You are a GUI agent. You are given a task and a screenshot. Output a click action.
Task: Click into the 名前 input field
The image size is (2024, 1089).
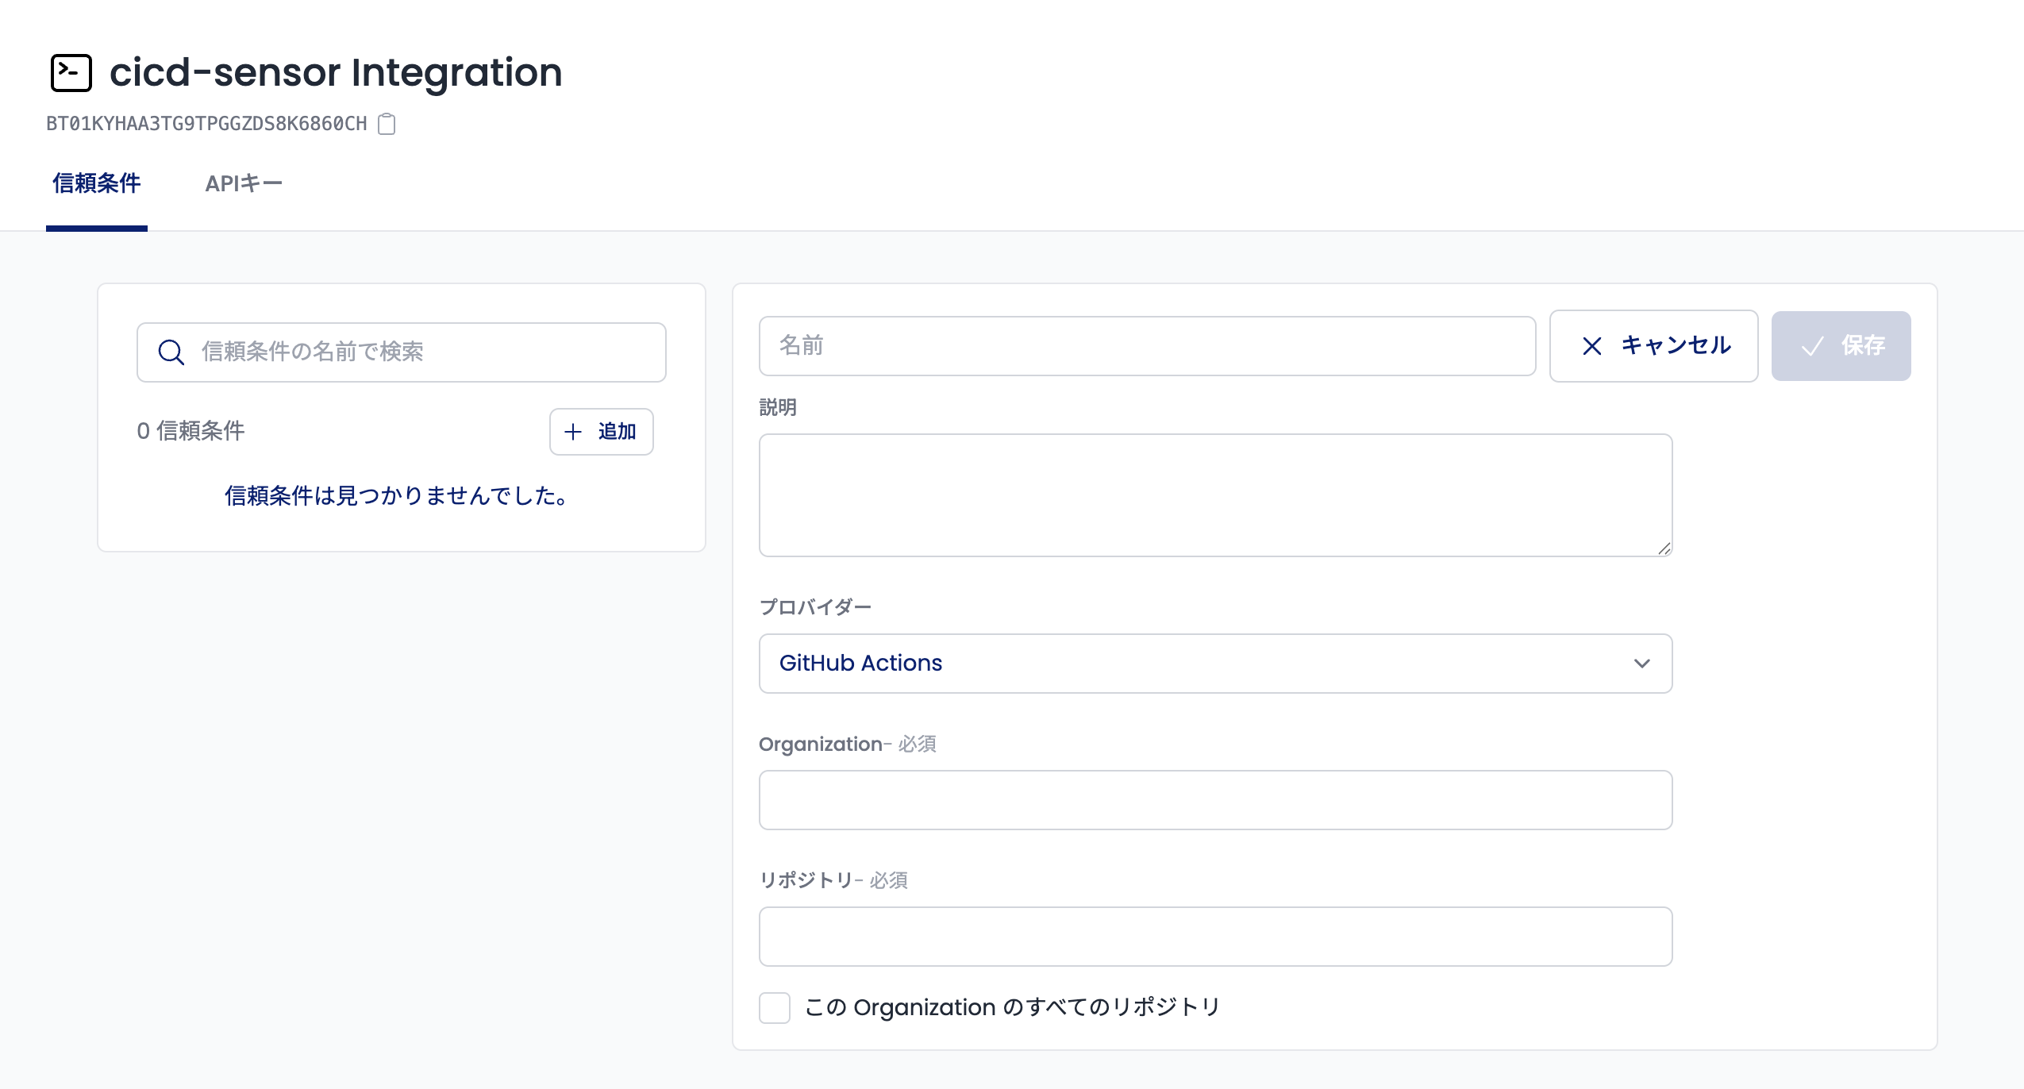coord(1147,346)
